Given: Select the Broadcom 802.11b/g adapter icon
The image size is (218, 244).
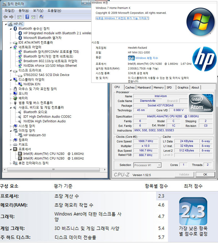Looking at the screenshot, I should tap(20, 61).
